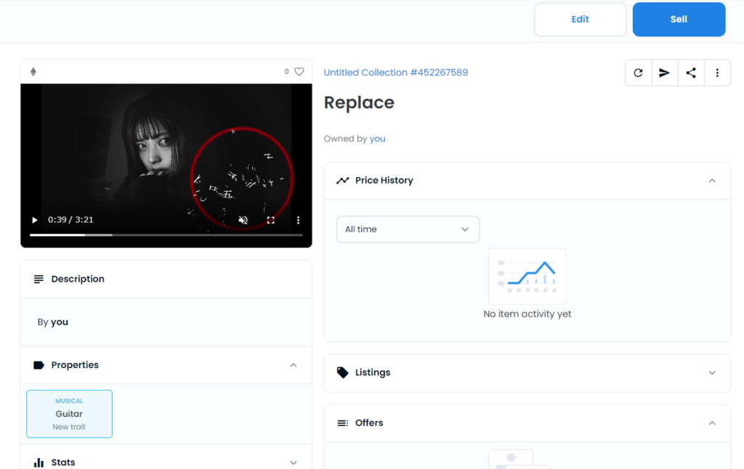Screen dimensions: 744x469
Task: Click the Musical Guitar property card
Action: pos(69,414)
